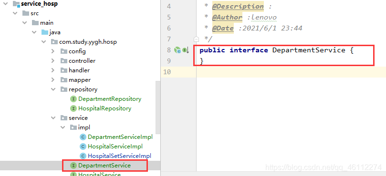Expand the handler package arrow
The height and width of the screenshot is (176, 386).
click(52, 70)
